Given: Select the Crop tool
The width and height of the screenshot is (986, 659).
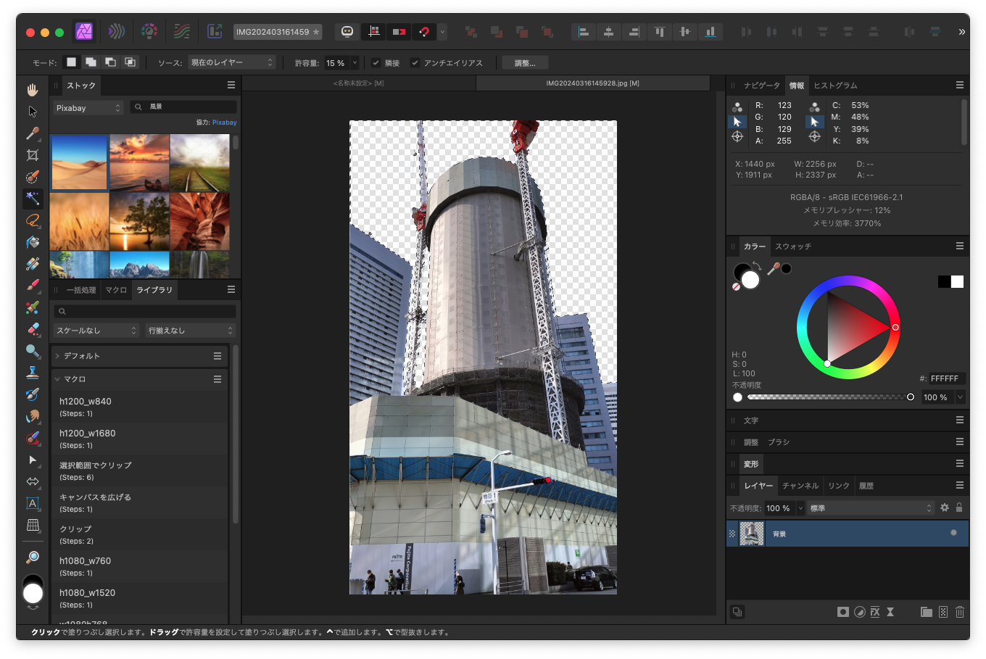Looking at the screenshot, I should pos(33,155).
